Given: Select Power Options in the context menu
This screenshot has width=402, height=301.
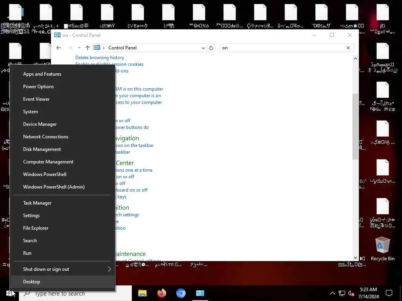Looking at the screenshot, I should (62, 87).
